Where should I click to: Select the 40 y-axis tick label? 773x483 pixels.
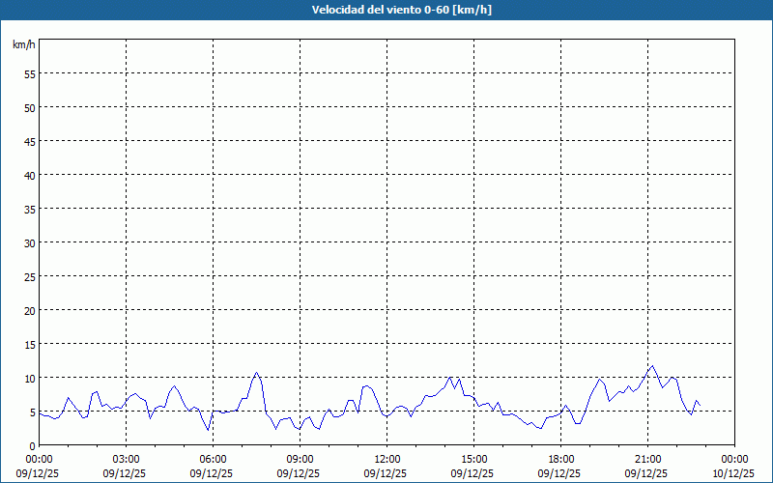[x=29, y=175]
